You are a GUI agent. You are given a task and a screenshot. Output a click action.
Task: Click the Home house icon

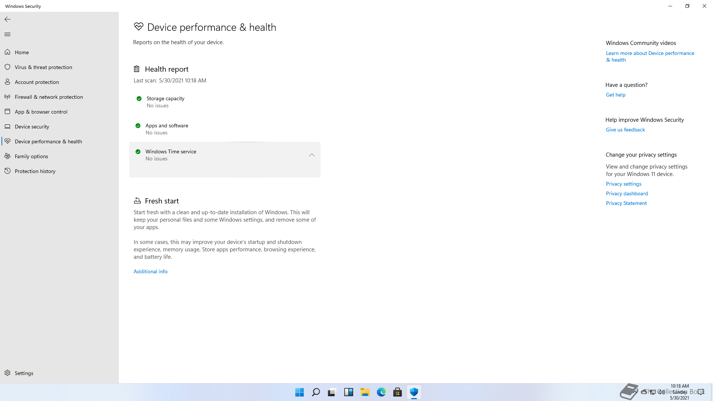click(7, 52)
